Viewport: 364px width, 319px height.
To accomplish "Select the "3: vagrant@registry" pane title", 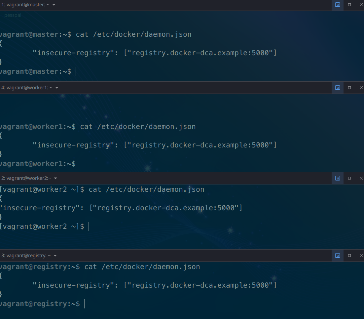I will 27,255.
